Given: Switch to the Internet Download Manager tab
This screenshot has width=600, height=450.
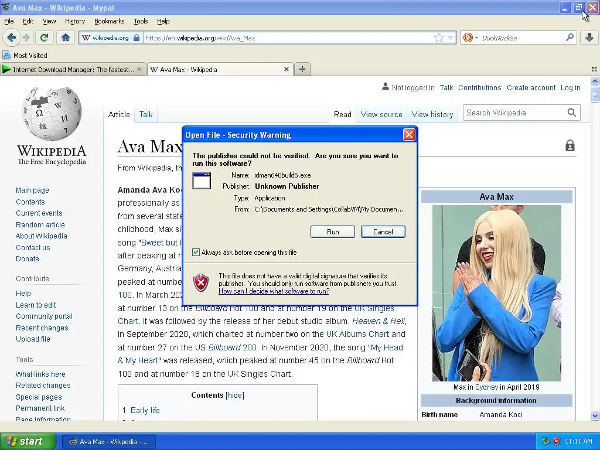Looking at the screenshot, I should [73, 69].
